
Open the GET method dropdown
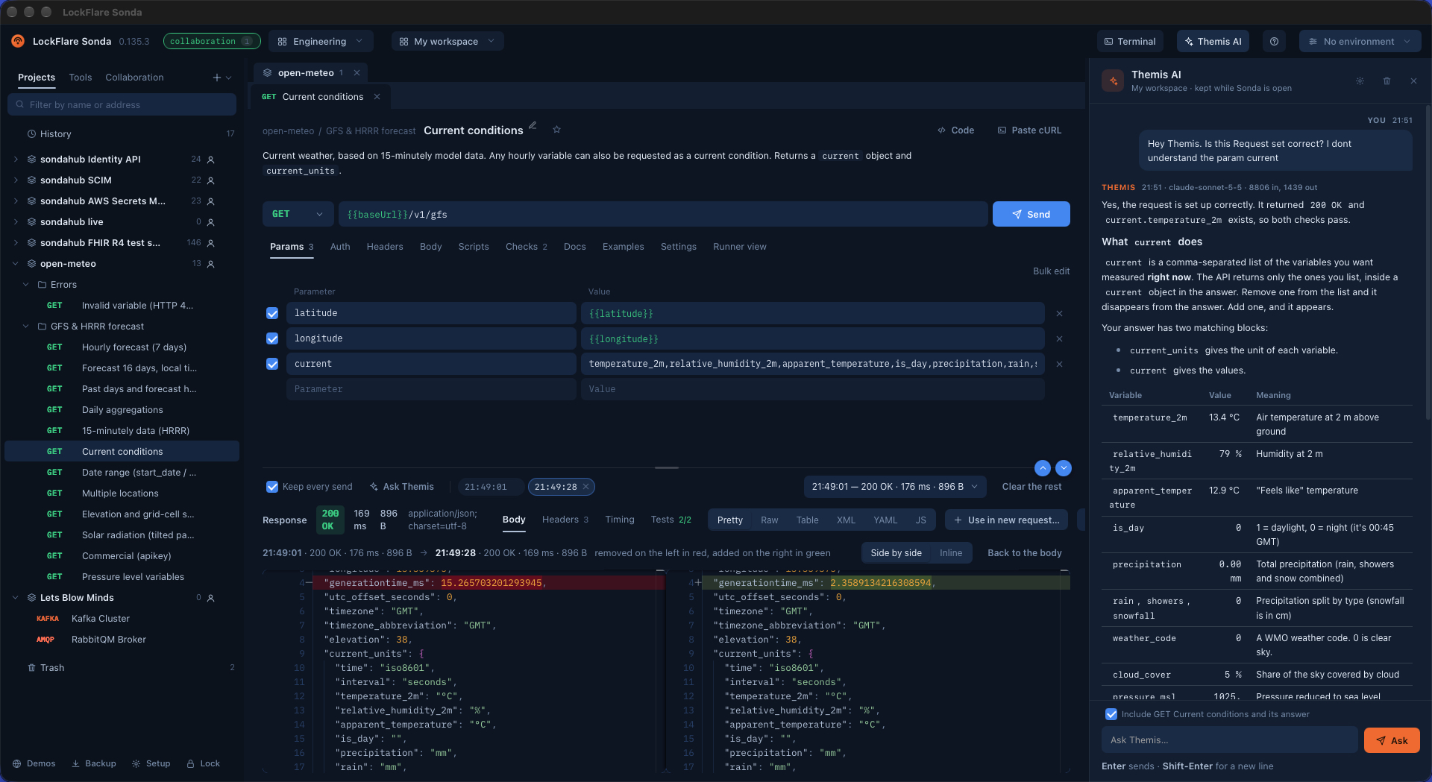[298, 214]
